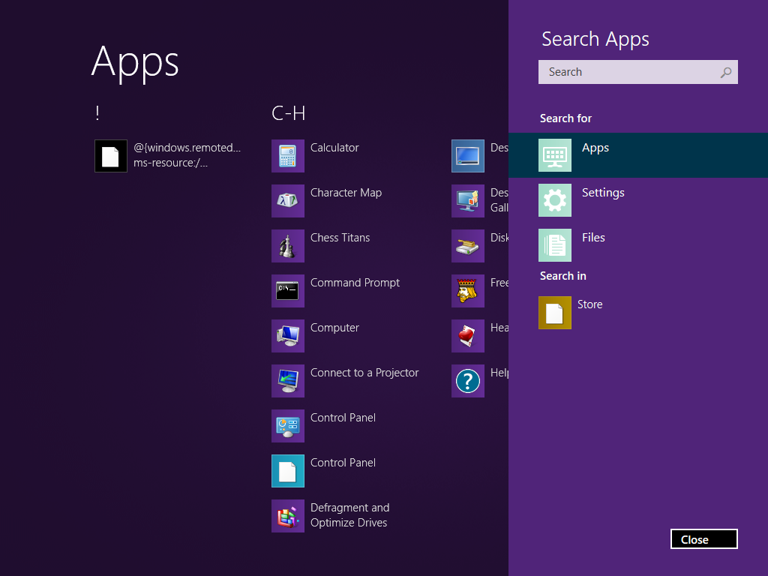The width and height of the screenshot is (768, 576).
Task: Open the Calculator app icon
Action: [287, 156]
